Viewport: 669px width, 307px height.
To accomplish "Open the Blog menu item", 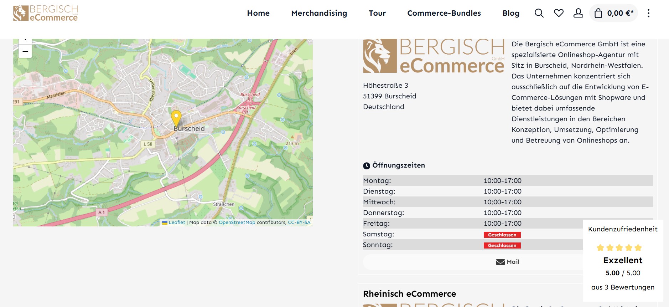I will (510, 13).
